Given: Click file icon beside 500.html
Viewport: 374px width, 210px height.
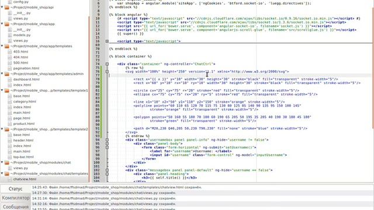Looking at the screenshot, I should coord(10,63).
